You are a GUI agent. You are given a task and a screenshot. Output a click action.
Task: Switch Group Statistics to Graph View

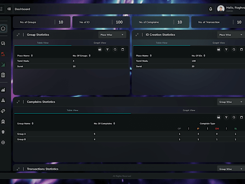pyautogui.click(x=100, y=43)
